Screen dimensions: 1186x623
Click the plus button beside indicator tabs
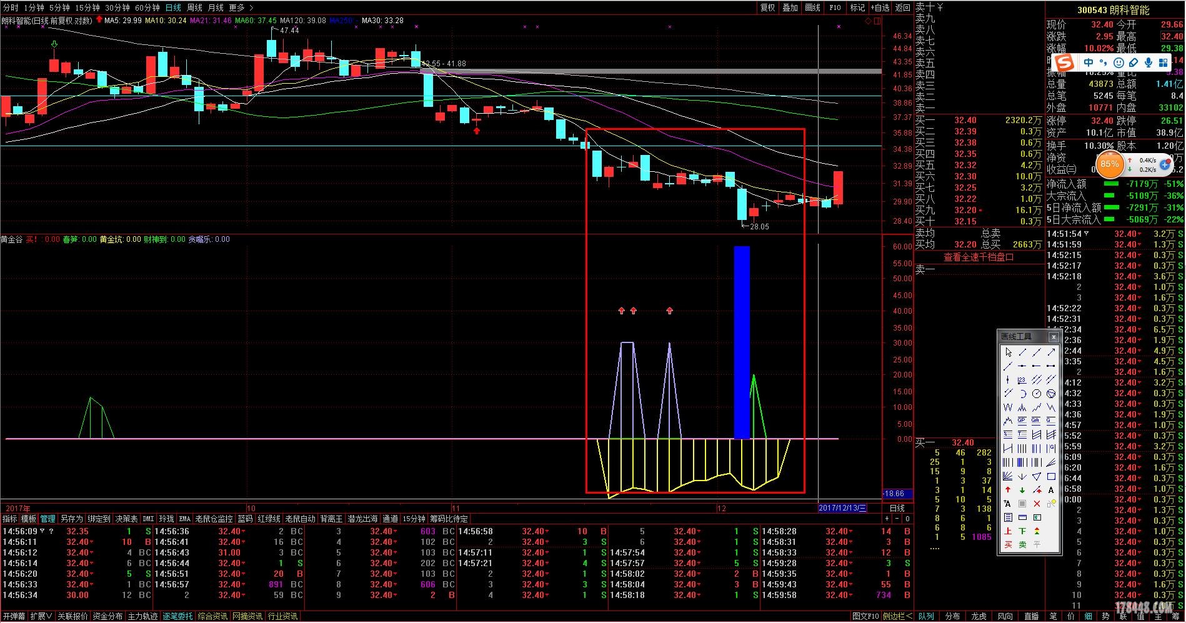(x=887, y=519)
